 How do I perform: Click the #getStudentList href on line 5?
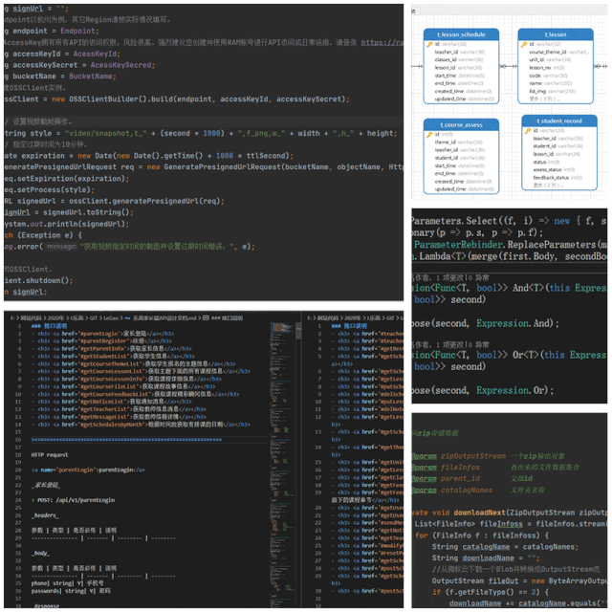[x=105, y=357]
